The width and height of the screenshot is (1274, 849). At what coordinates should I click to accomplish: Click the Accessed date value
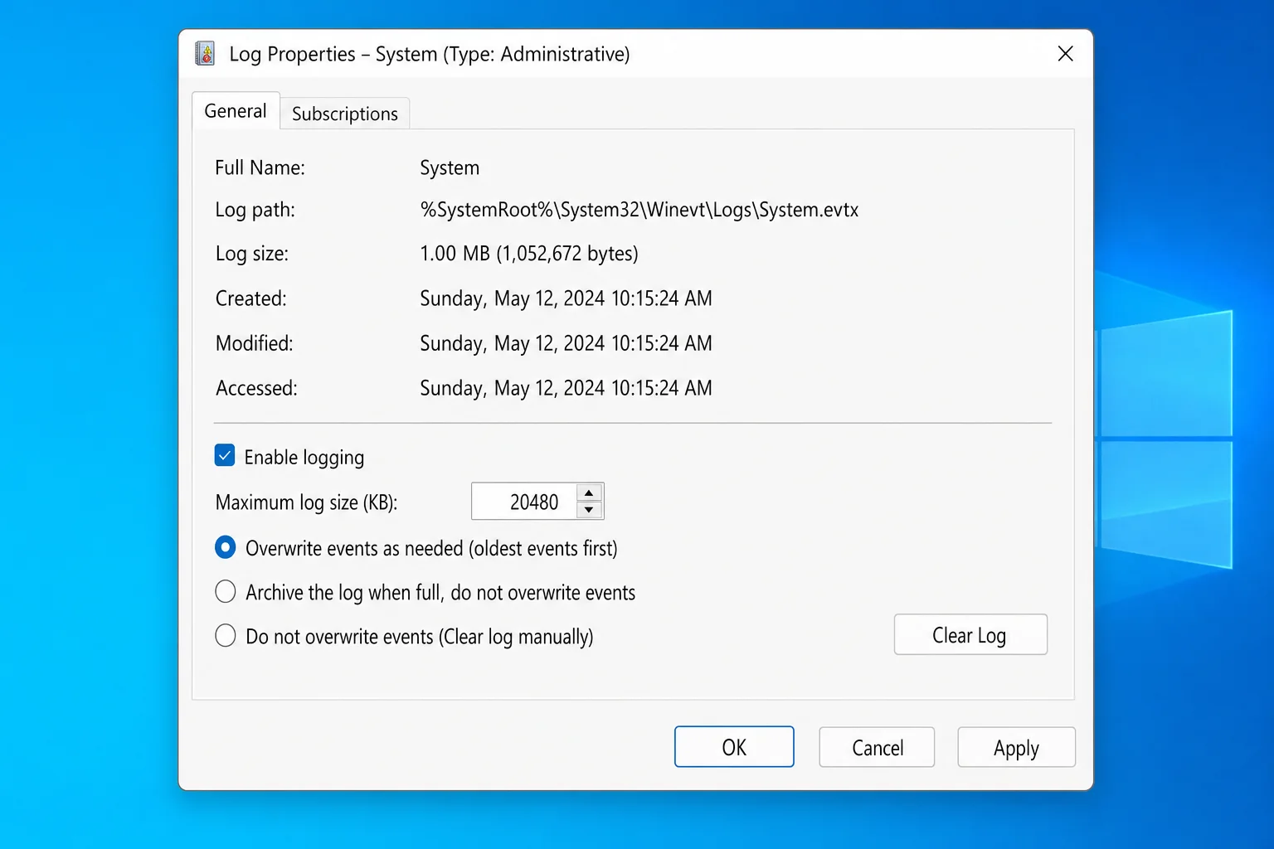tap(566, 388)
